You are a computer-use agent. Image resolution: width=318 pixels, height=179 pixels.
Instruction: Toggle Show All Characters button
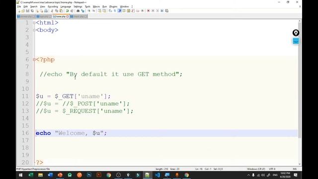tap(115, 11)
